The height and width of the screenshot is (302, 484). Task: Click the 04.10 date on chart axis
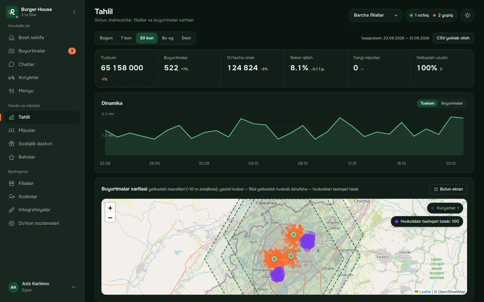click(x=253, y=163)
